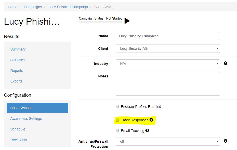Screen dimensions: 237x150
Task: Click help icon next to Track Responses
Action: [x=151, y=120]
